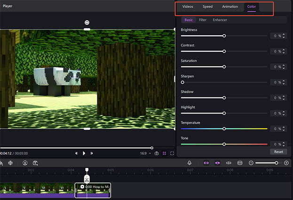
Task: Click the screen export icon in timeline toolbar
Action: pyautogui.click(x=35, y=163)
